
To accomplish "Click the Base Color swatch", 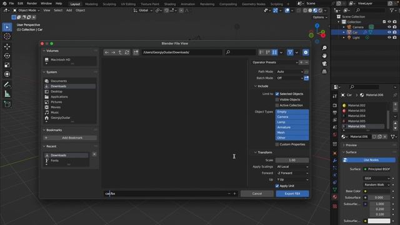I will click(x=379, y=191).
